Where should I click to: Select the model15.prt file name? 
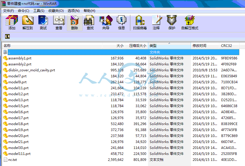pyautogui.click(x=18, y=106)
